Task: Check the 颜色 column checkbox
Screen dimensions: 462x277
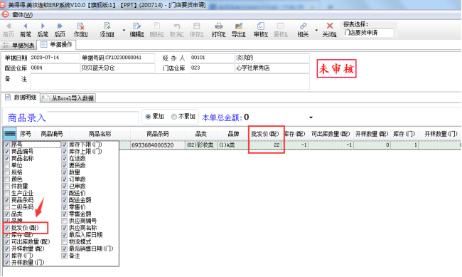Action: 7,179
